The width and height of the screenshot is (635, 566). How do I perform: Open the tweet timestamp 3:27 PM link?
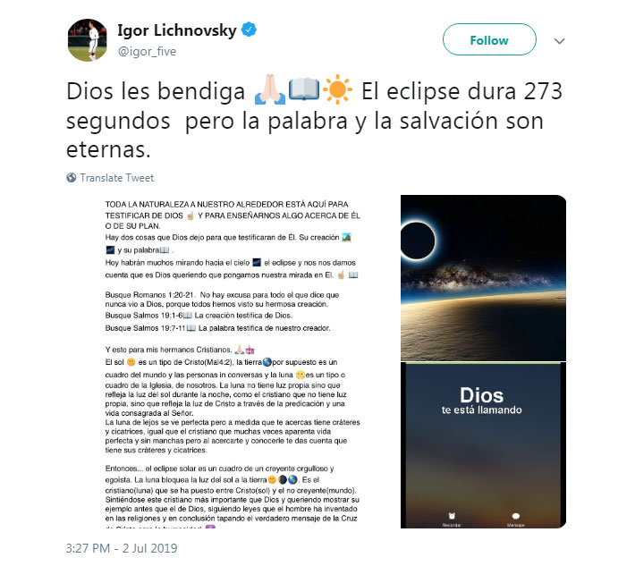122,548
